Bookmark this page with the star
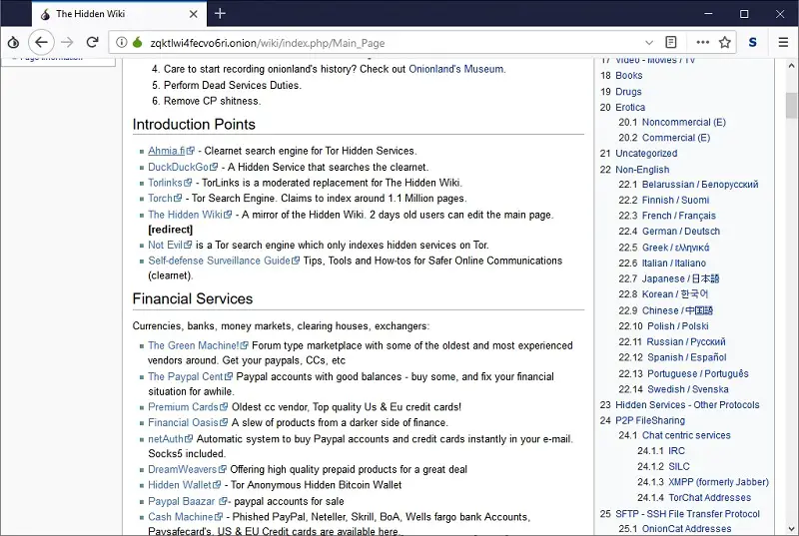Screen dimensions: 799x536 725,42
